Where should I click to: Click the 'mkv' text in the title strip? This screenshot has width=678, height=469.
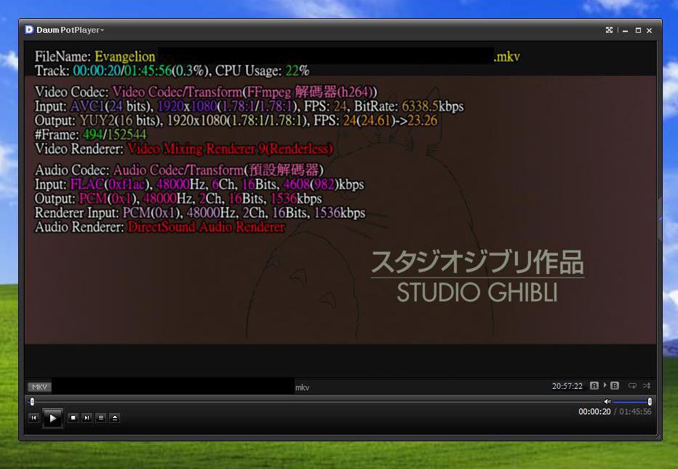click(302, 387)
